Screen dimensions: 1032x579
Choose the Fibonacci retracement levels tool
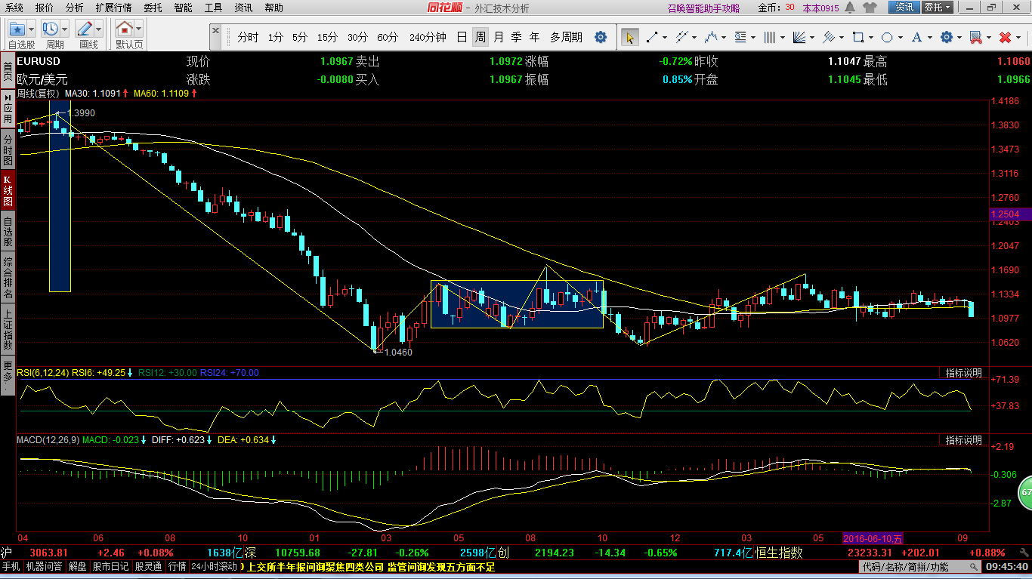740,37
